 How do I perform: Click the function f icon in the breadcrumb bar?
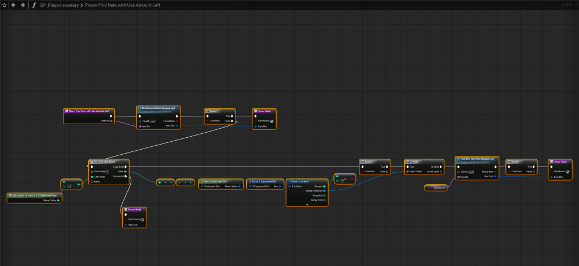pos(34,5)
